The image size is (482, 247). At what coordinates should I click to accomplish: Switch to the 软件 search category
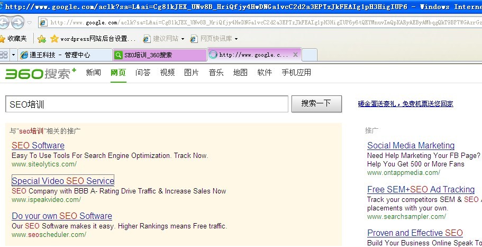[x=265, y=73]
